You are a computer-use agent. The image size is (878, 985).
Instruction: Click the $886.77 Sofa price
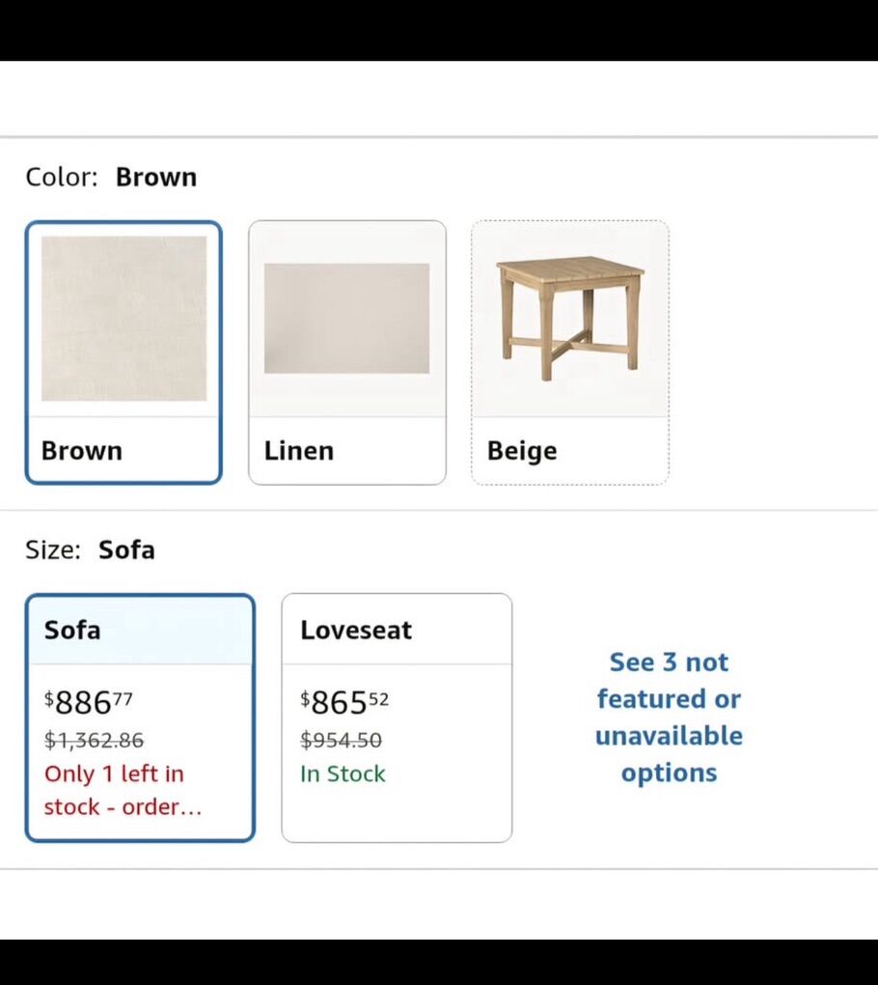click(90, 701)
